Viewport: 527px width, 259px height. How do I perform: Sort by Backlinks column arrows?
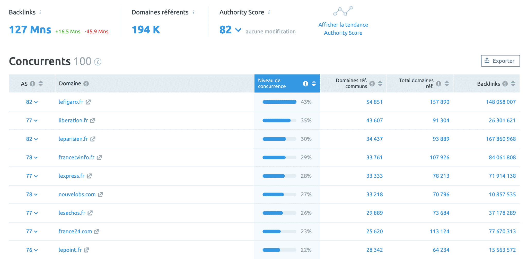[x=513, y=83]
